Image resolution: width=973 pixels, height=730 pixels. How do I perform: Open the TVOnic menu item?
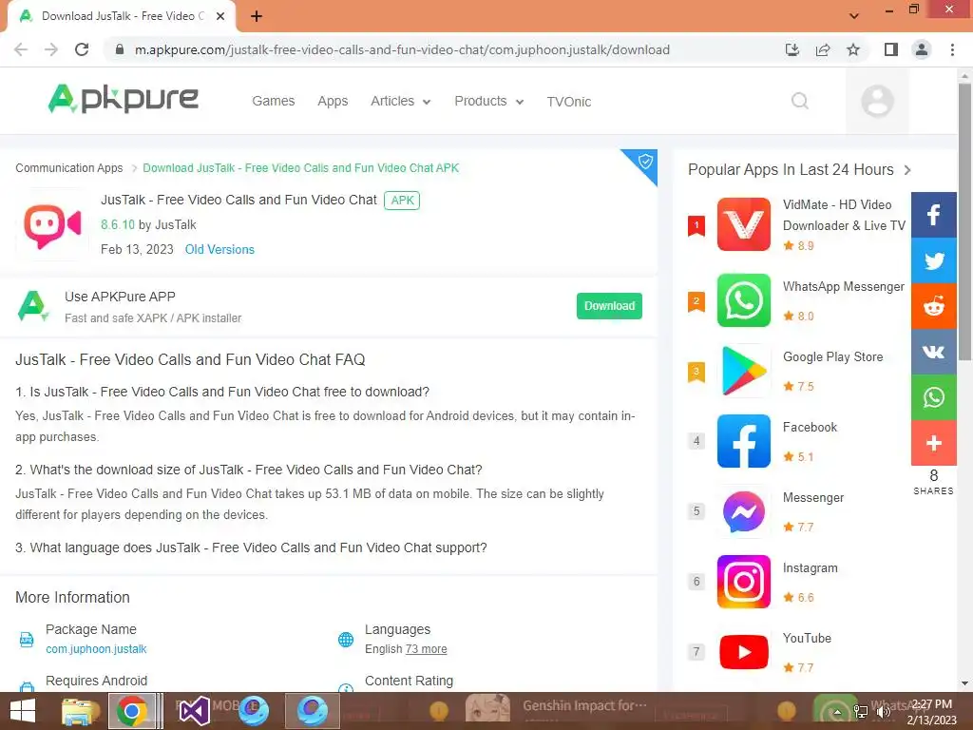[x=569, y=102]
